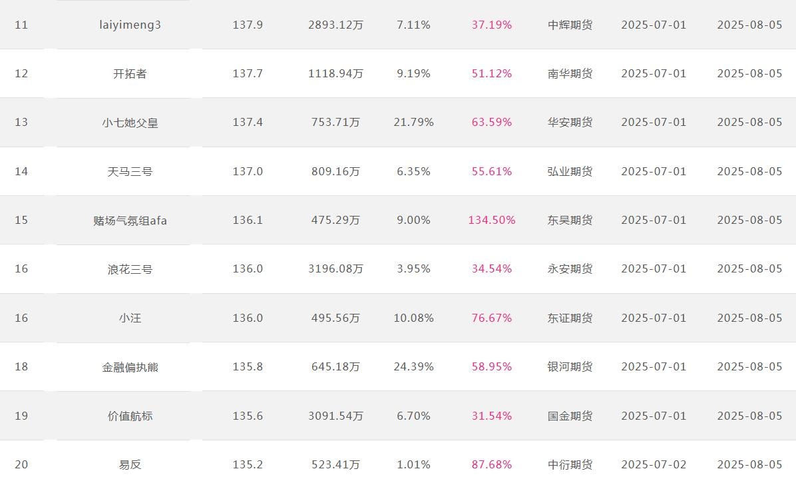Select the rank 19 row number

[x=21, y=416]
